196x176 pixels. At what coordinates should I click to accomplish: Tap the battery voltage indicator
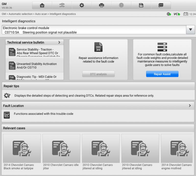click(x=189, y=14)
